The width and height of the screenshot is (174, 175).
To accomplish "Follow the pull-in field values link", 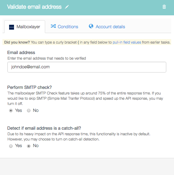I will pyautogui.click(x=127, y=42).
